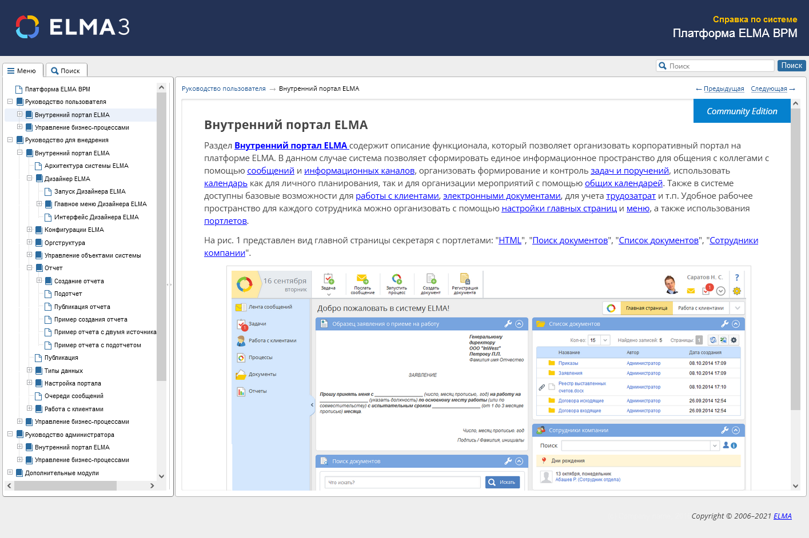Select Пример создания отчета item

point(90,319)
